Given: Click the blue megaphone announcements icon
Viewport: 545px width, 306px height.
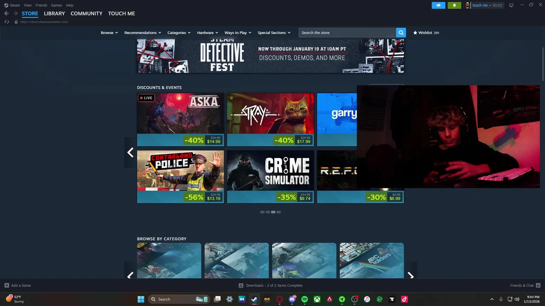Looking at the screenshot, I should pos(438,5).
